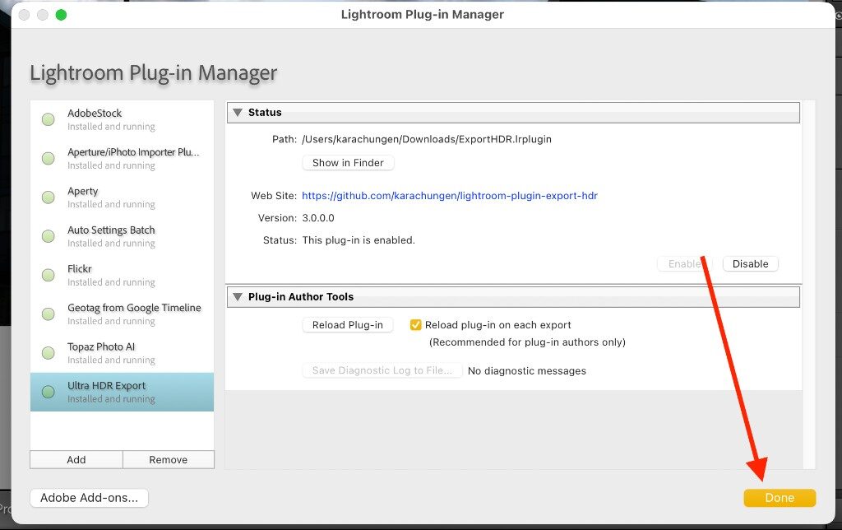Viewport: 842px width, 530px height.
Task: Click the status dot for Auto Settings Batch
Action: tap(49, 236)
